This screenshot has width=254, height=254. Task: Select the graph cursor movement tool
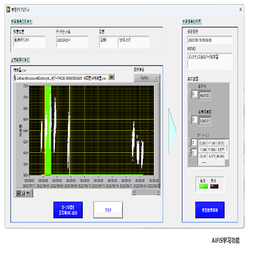pos(18,193)
